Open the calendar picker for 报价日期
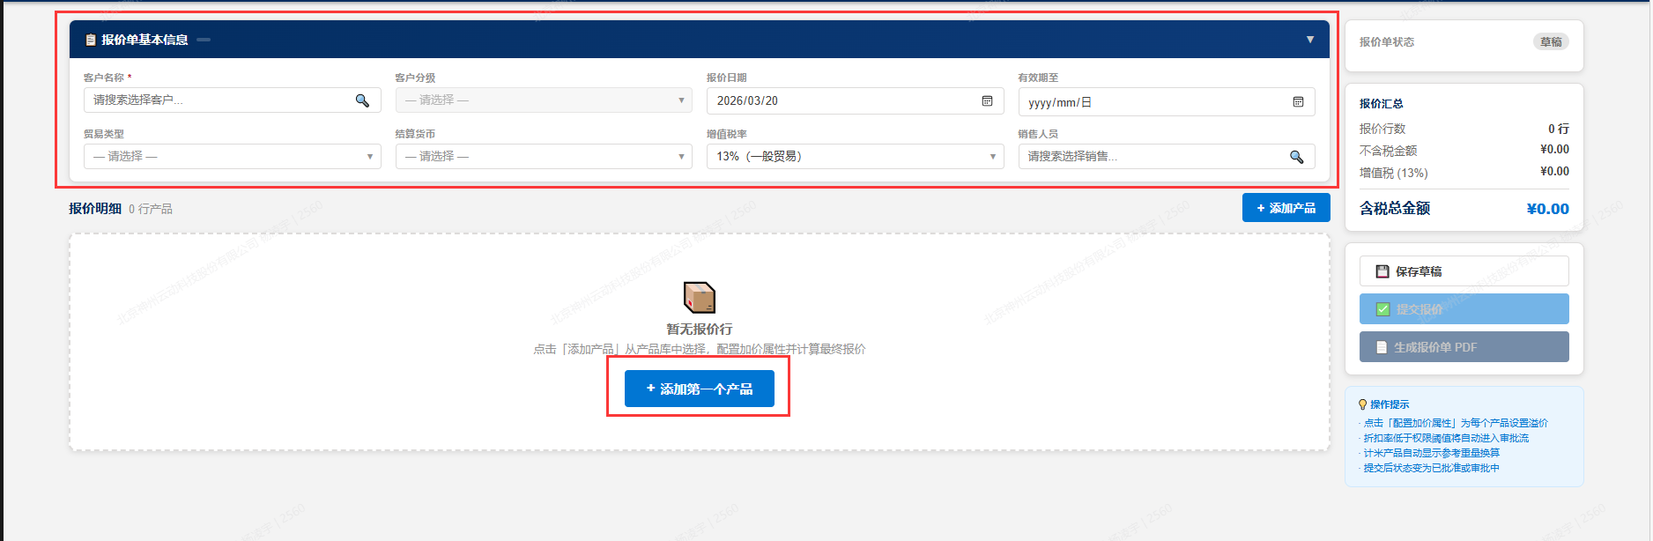Image resolution: width=1653 pixels, height=541 pixels. pos(987,100)
